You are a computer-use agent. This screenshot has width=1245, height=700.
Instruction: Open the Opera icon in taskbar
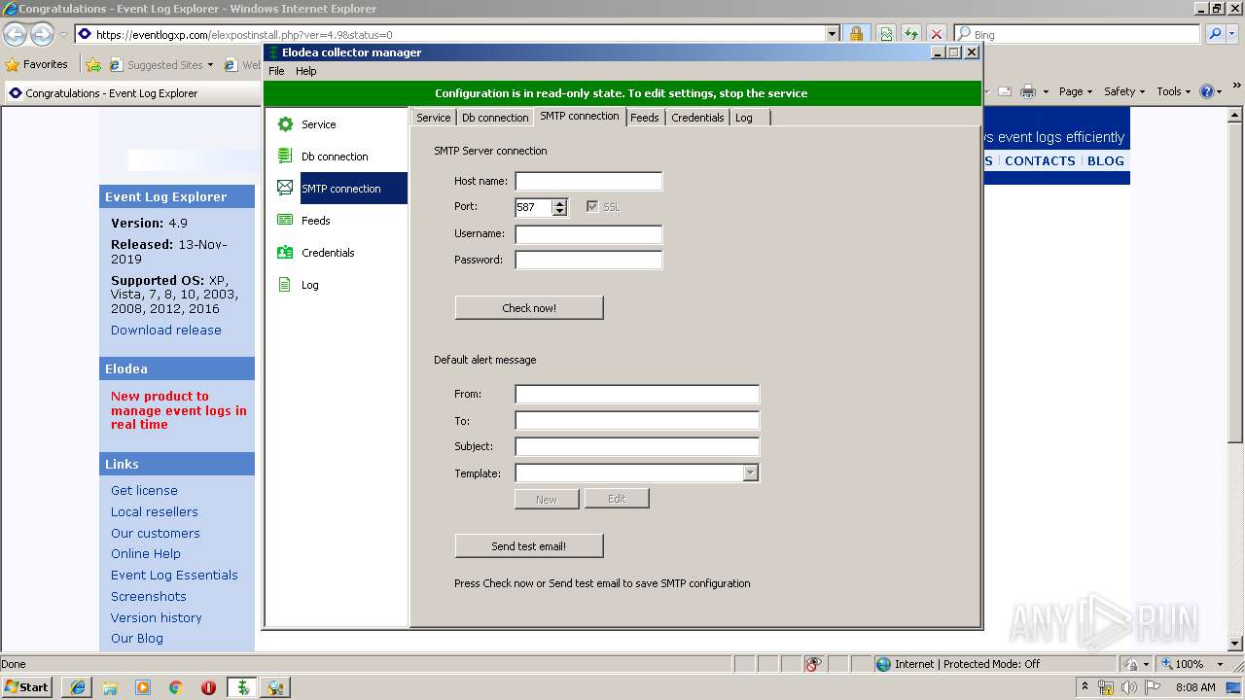[x=208, y=687]
